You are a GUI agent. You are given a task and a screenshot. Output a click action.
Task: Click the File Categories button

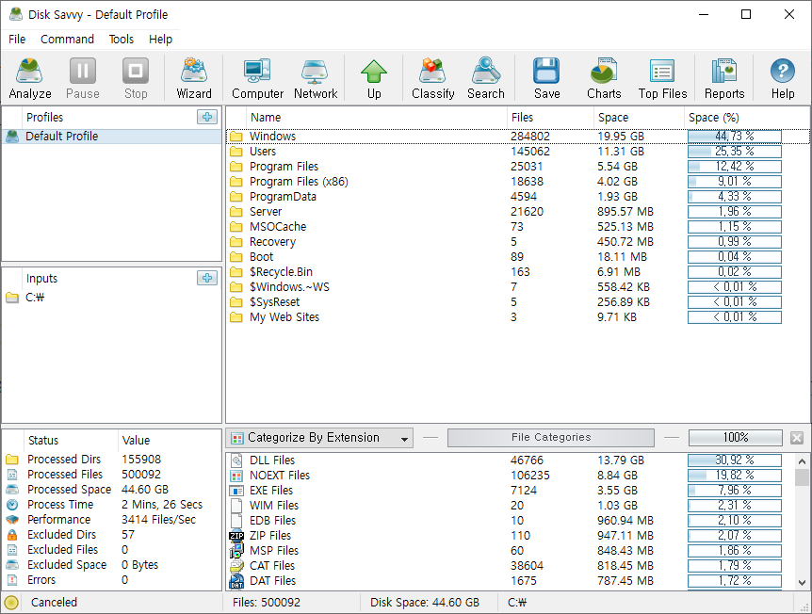coord(551,438)
